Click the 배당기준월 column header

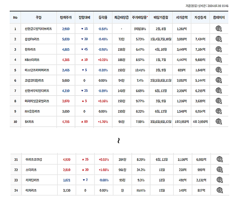coord(161,17)
